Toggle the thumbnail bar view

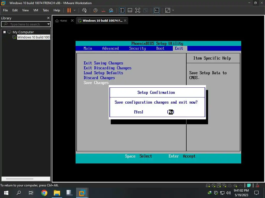(130, 10)
